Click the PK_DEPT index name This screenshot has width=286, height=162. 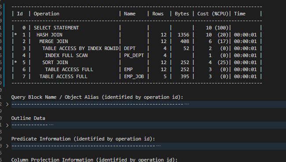[x=134, y=55]
